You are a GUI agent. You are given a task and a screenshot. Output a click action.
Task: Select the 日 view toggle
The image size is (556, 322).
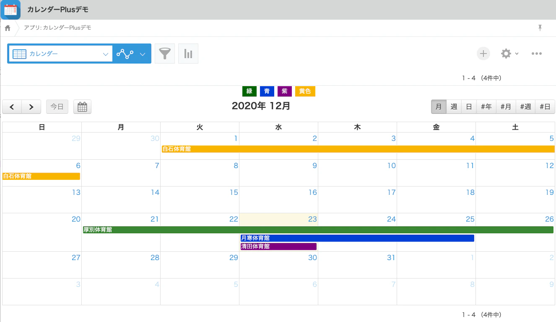coord(469,107)
